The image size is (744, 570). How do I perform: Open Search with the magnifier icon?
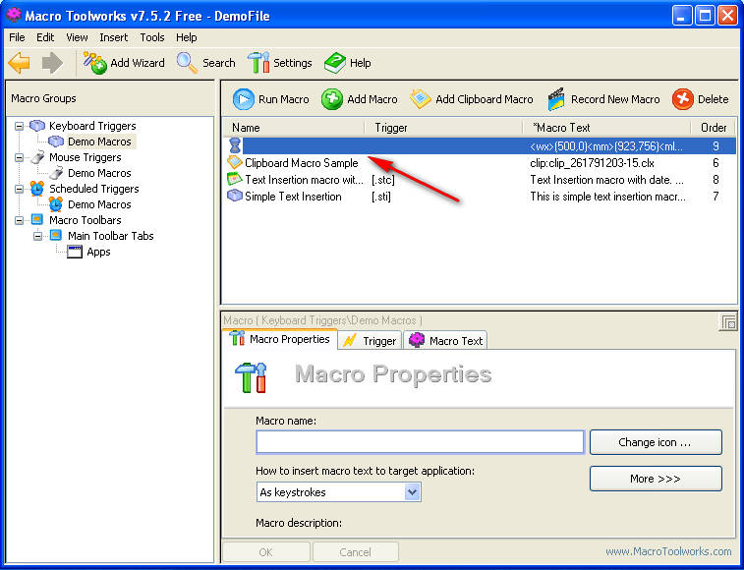coord(206,63)
